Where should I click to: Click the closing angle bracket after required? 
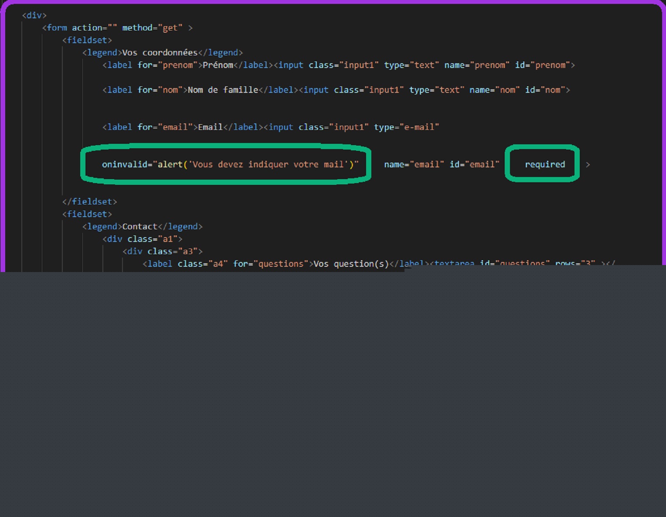(588, 165)
